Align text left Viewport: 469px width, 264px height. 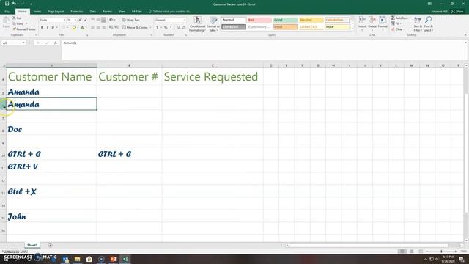point(93,27)
